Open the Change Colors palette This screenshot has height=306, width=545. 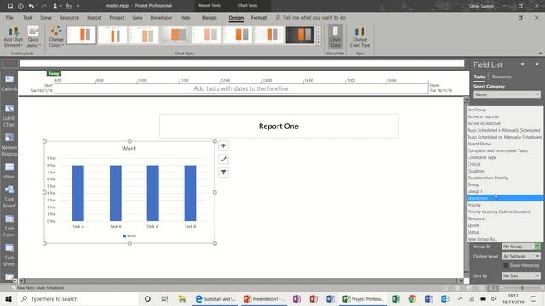pos(56,37)
